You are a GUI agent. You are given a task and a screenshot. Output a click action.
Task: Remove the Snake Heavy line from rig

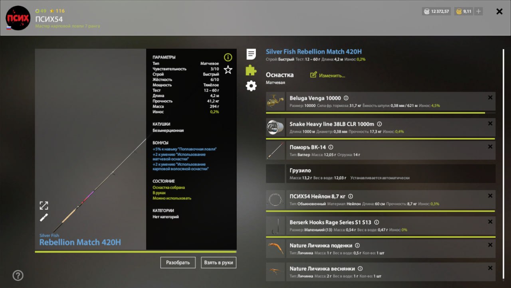pos(490,124)
